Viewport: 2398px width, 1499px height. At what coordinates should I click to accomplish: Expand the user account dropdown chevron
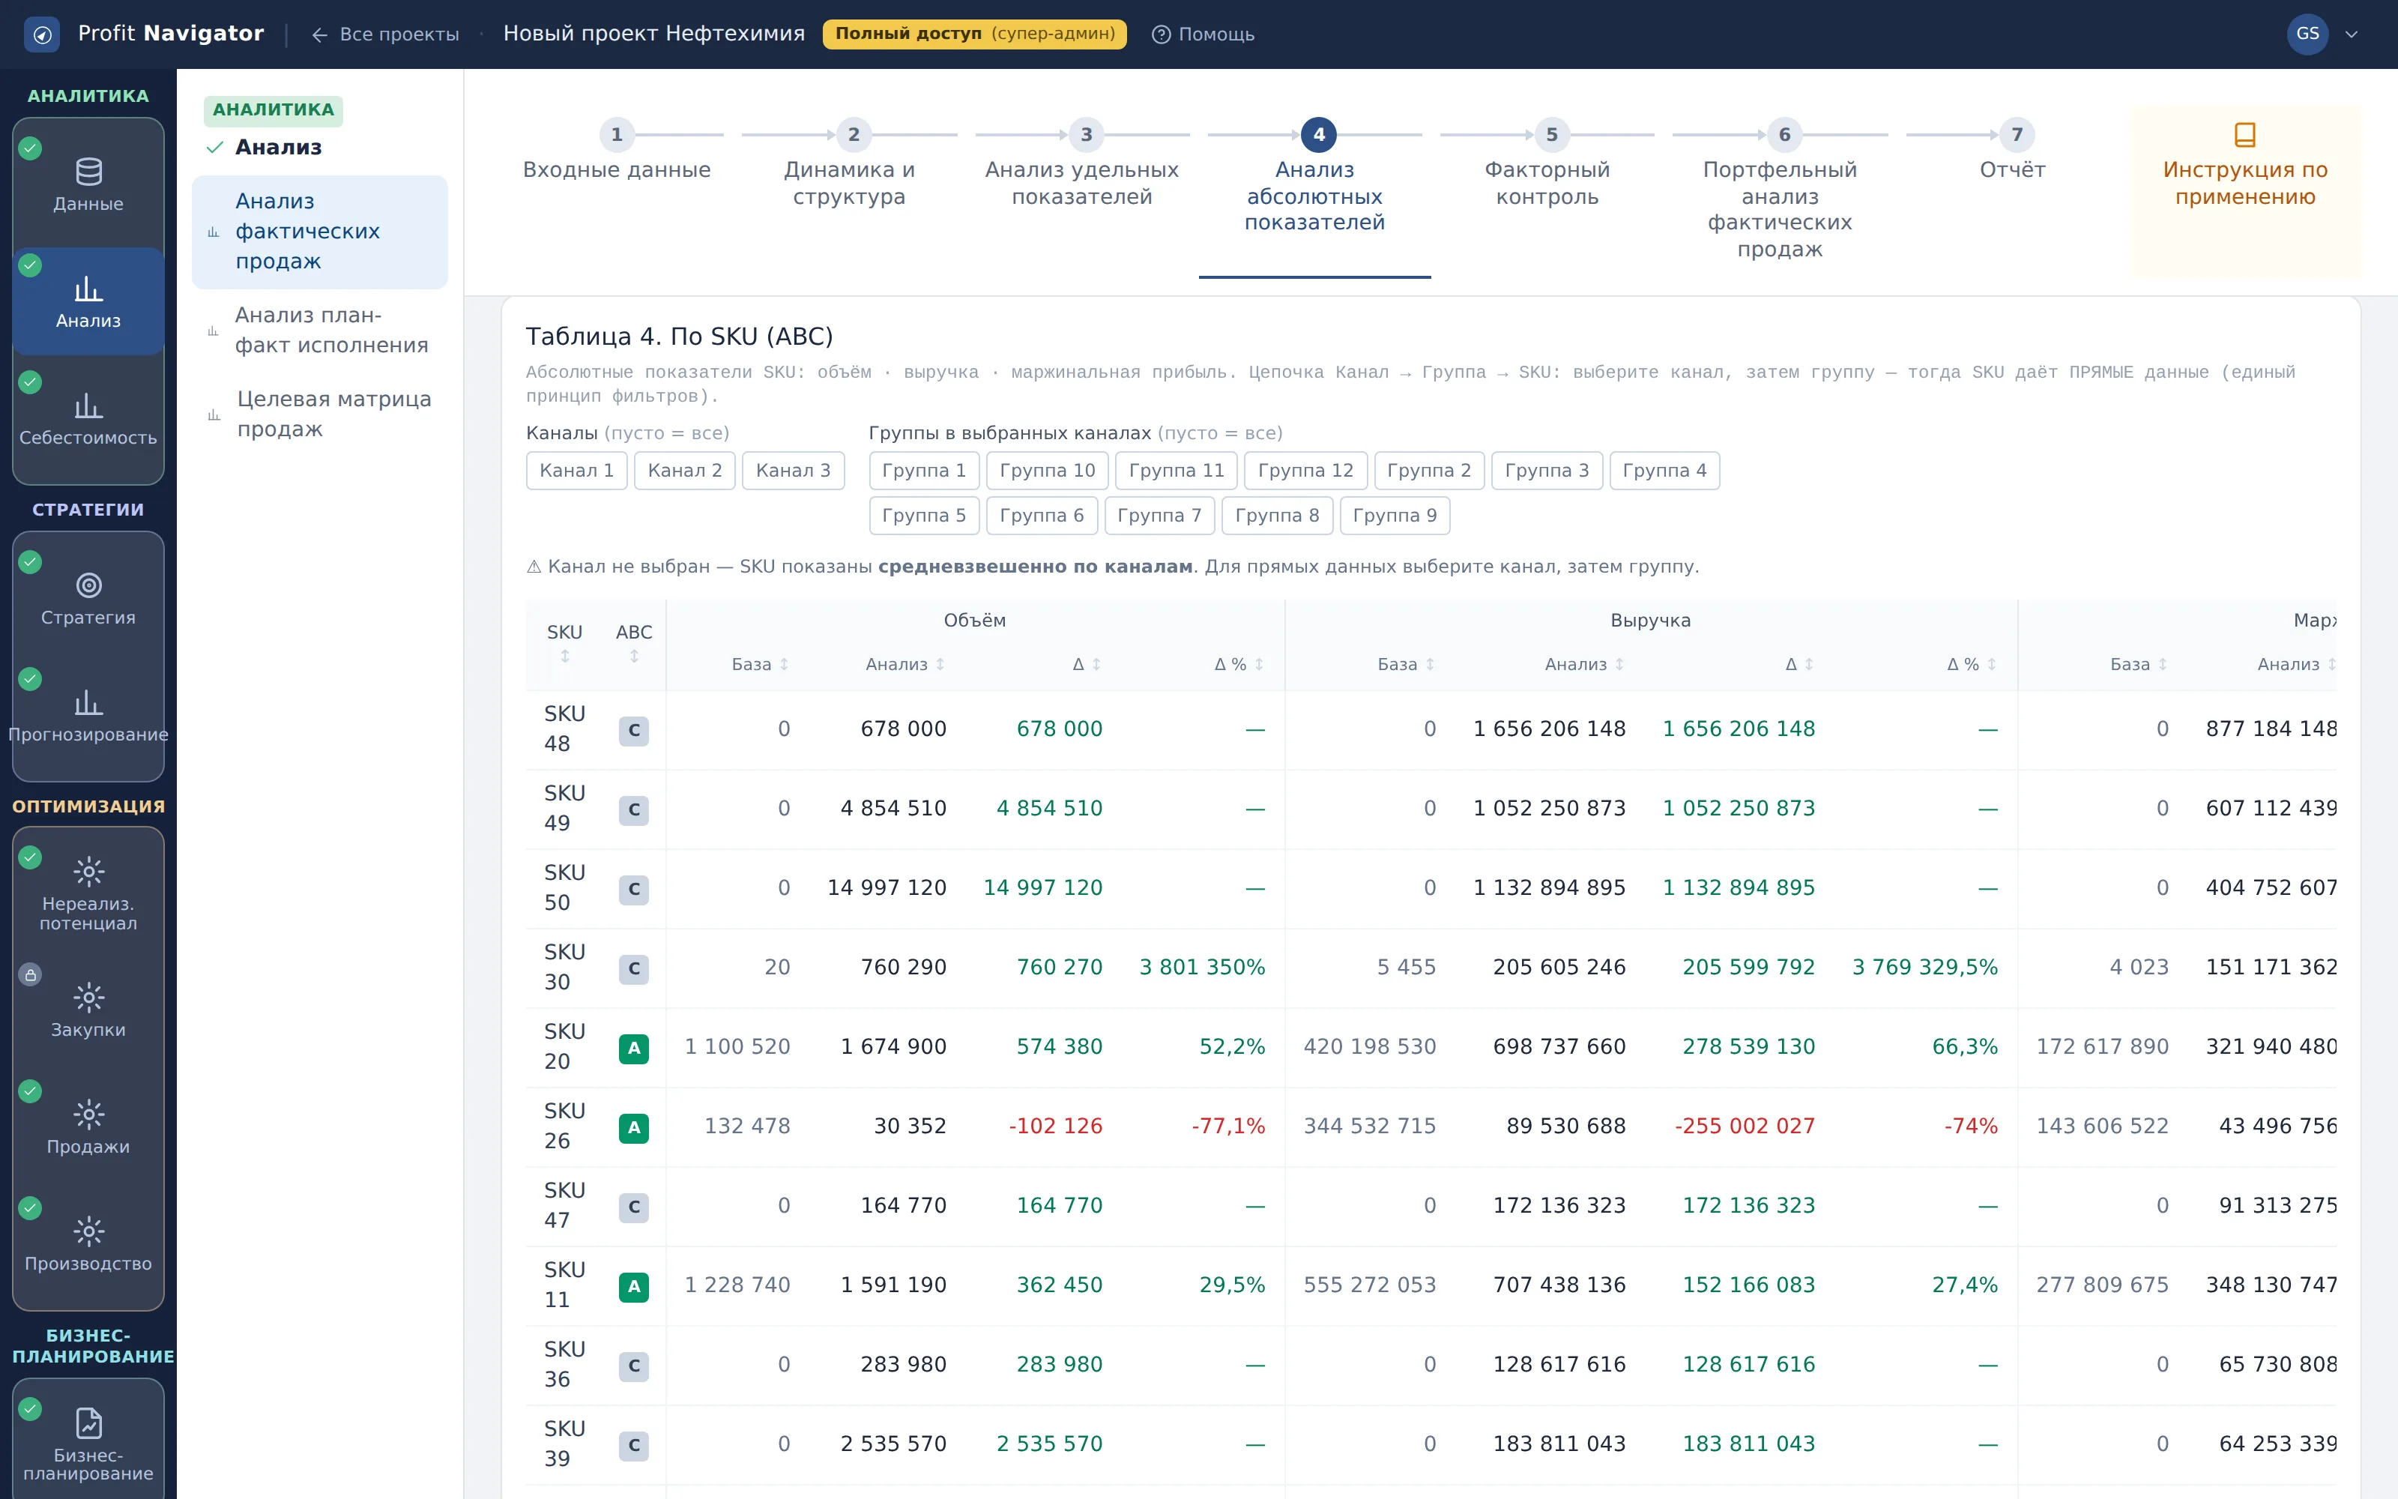pos(2352,34)
